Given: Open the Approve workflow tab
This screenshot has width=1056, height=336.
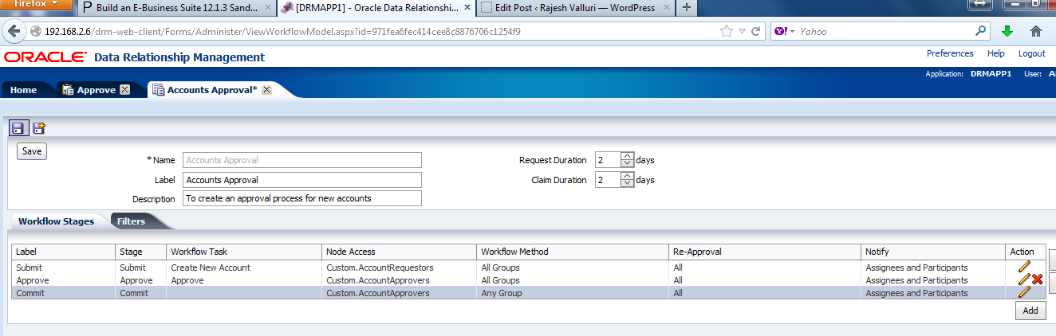Looking at the screenshot, I should tap(96, 90).
